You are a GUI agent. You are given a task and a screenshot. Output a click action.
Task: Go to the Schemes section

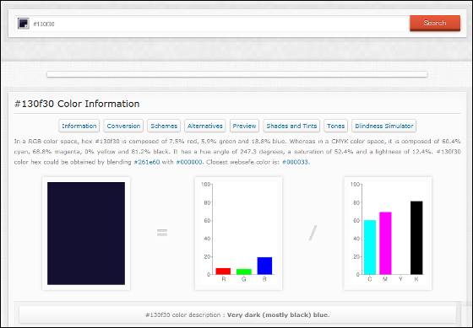164,126
